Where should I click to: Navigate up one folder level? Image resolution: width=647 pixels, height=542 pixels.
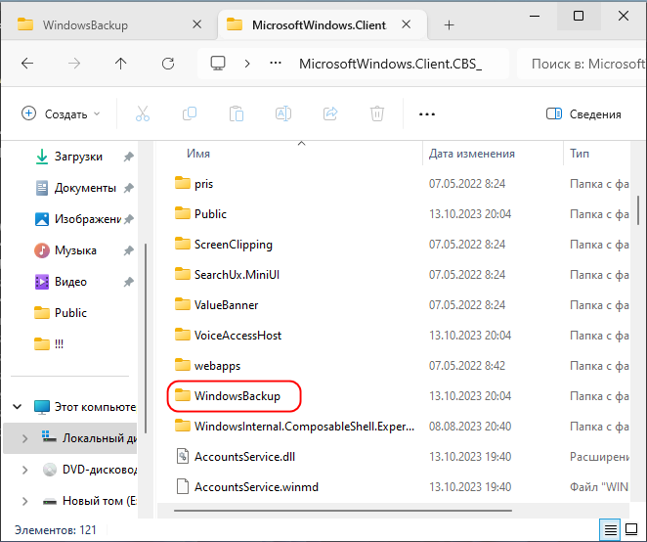(121, 64)
